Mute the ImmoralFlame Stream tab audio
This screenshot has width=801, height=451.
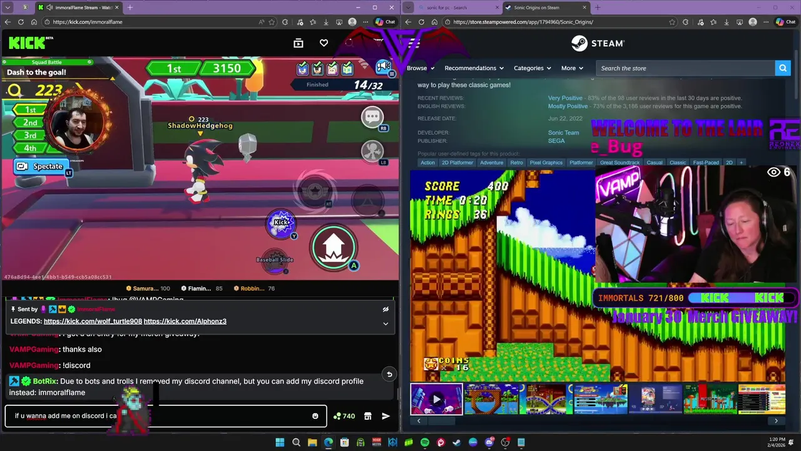tap(49, 8)
